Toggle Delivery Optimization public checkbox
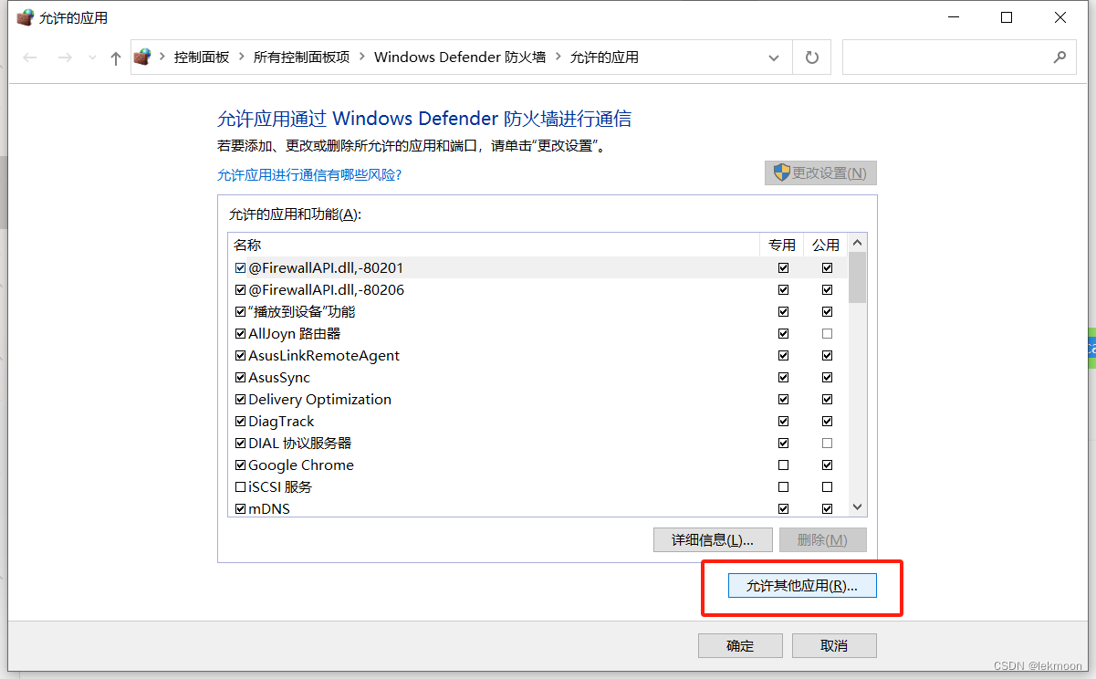 pos(827,400)
